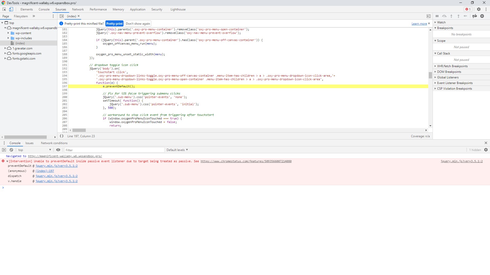Click the format code curly braces icon
The width and height of the screenshot is (490, 275).
pos(62,136)
